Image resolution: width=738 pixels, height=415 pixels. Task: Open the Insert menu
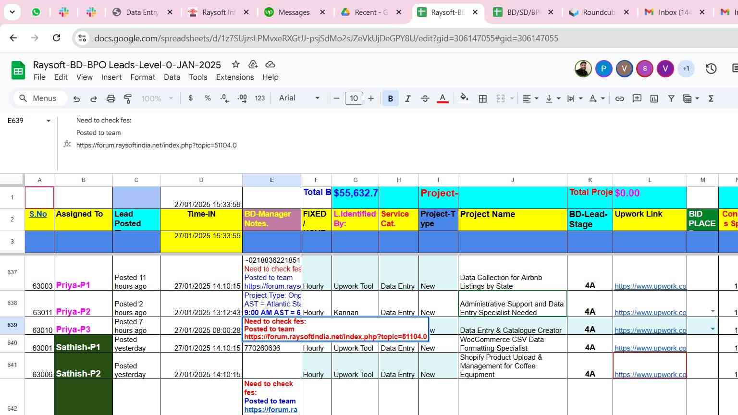coord(111,77)
